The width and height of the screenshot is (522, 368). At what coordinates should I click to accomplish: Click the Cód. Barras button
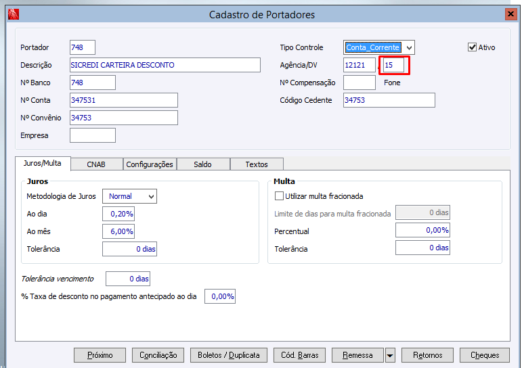pos(300,355)
